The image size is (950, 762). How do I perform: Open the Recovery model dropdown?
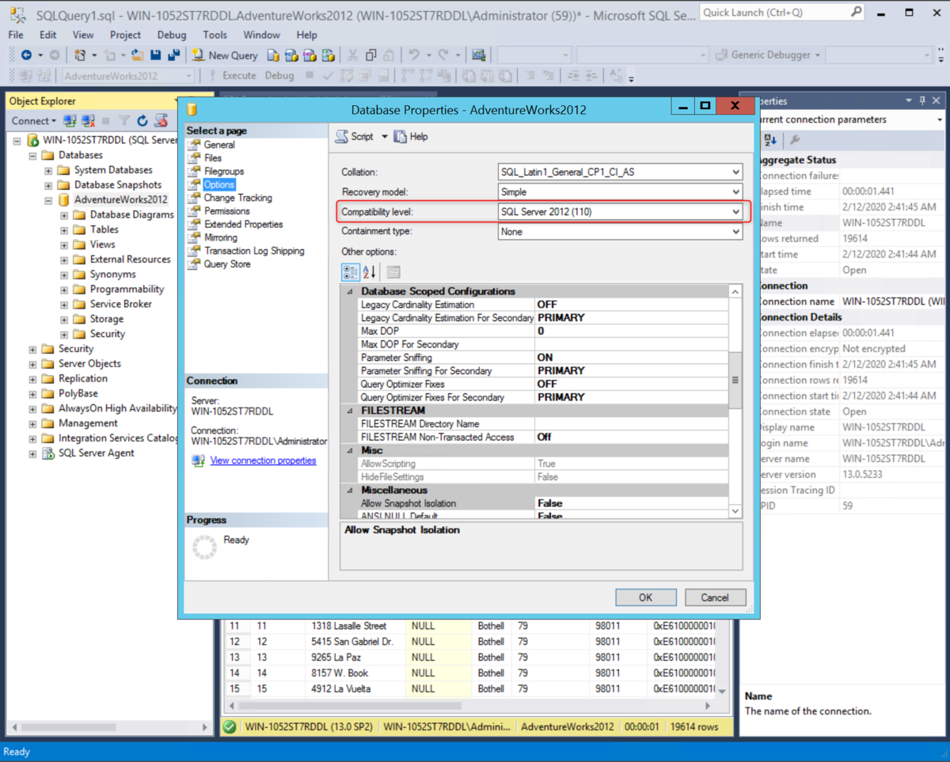pos(735,191)
